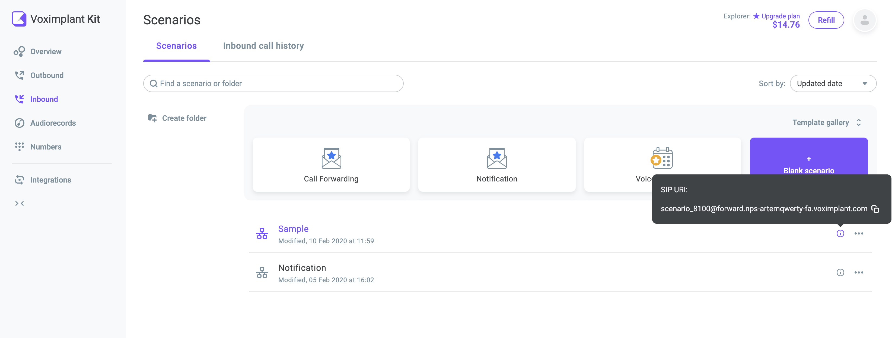Viewport: 892px width, 338px height.
Task: Open more options for Sample scenario
Action: tap(859, 234)
